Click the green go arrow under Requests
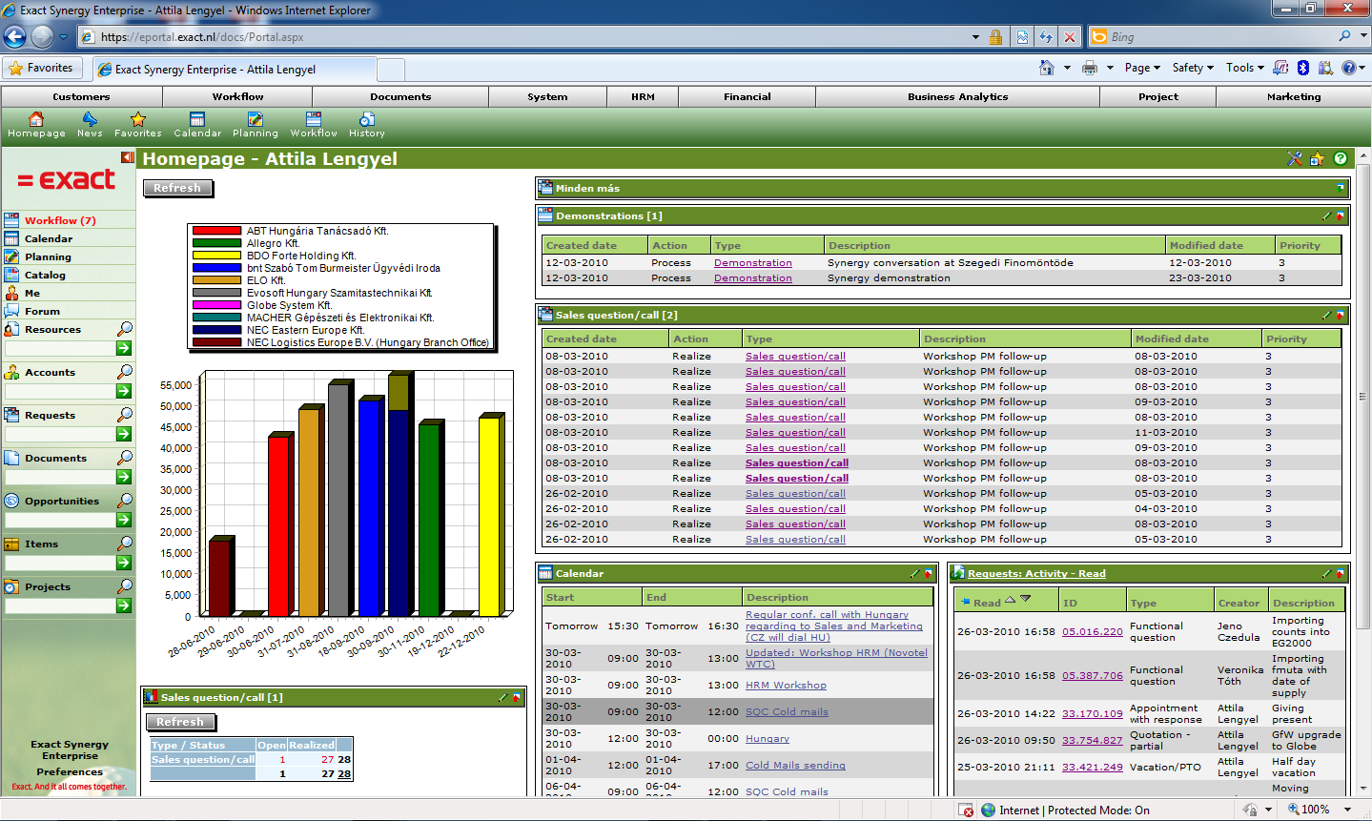 pyautogui.click(x=124, y=434)
